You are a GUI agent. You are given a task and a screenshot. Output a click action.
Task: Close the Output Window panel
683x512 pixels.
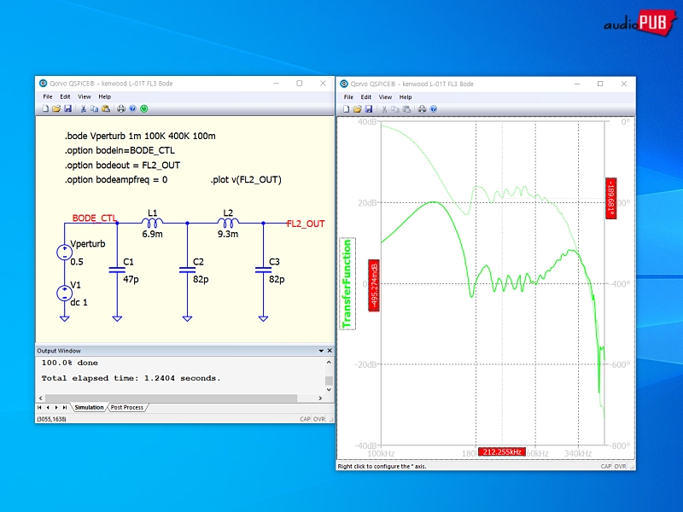click(330, 351)
